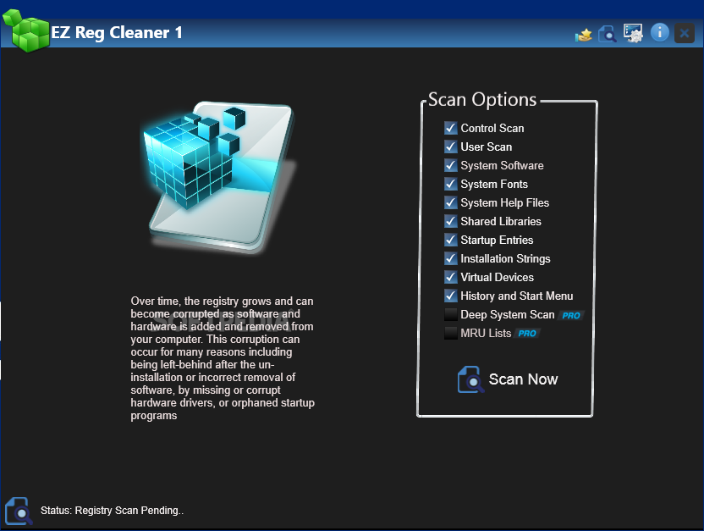Toggle the System Fonts checkbox
Screen dimensions: 704x531
(x=451, y=184)
